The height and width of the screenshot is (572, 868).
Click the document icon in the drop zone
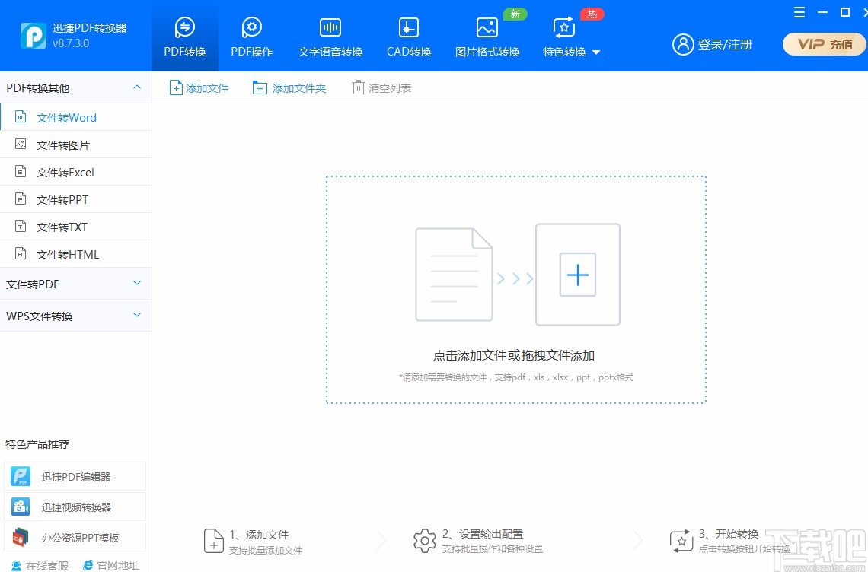click(454, 275)
